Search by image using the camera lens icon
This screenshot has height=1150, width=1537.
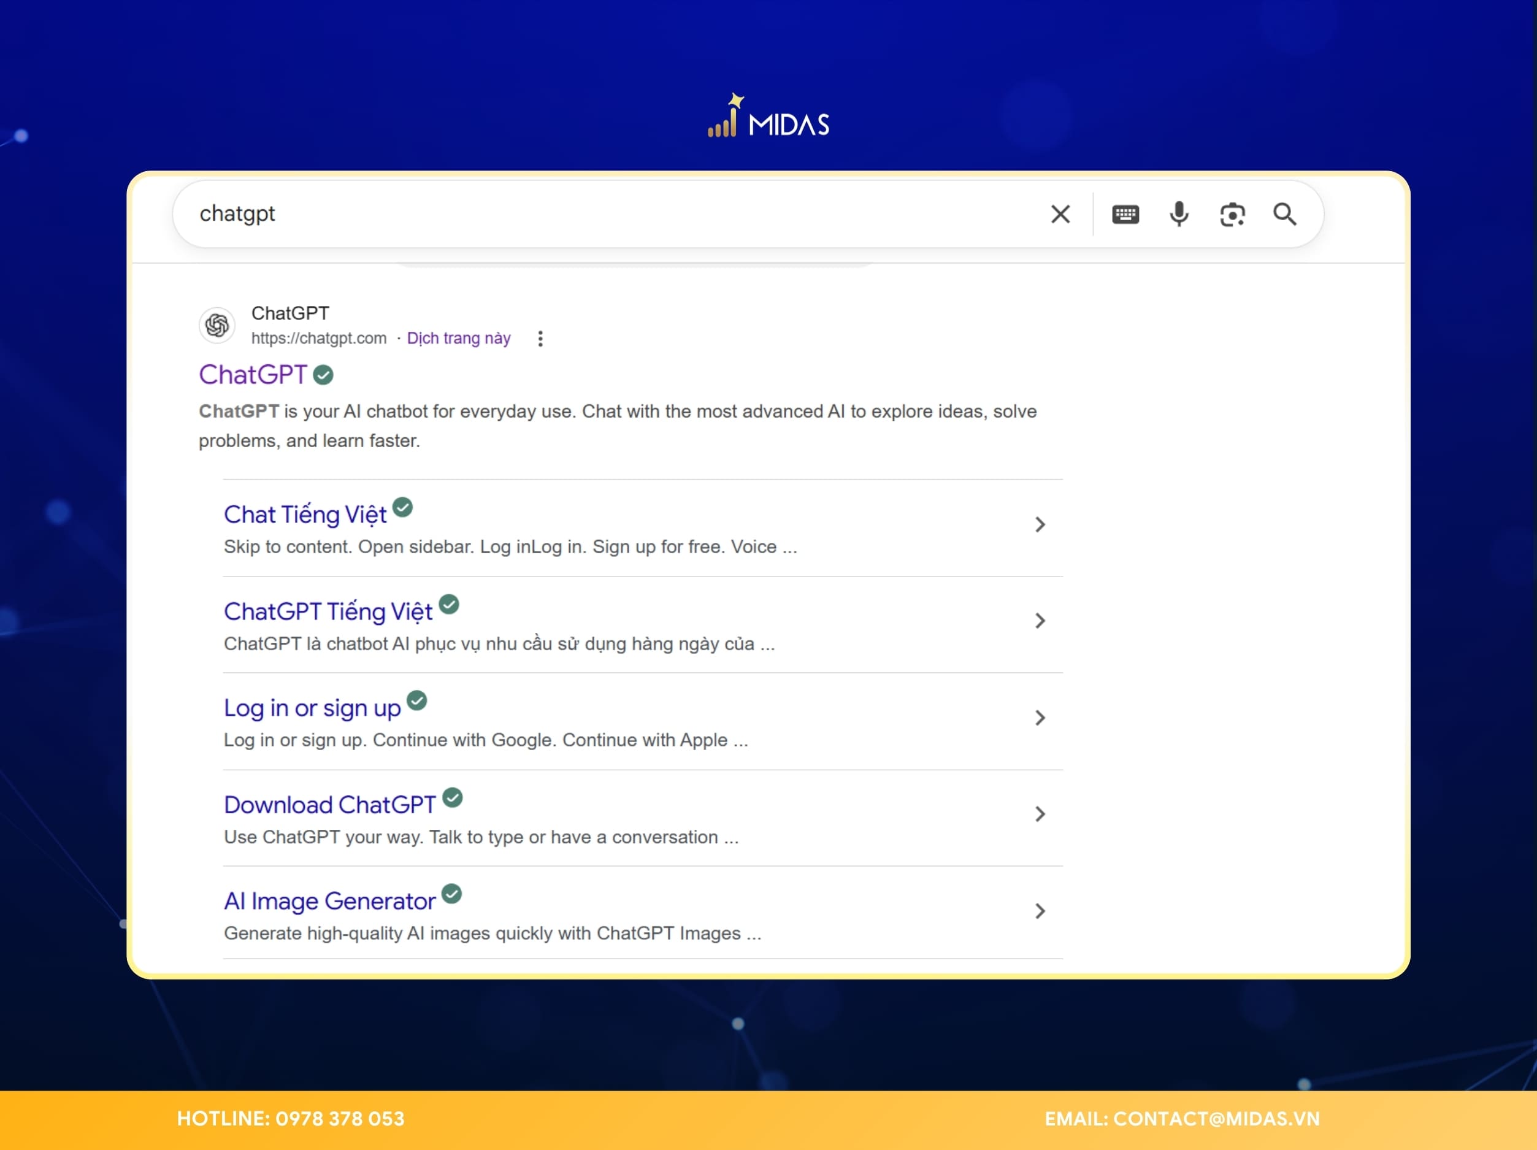click(x=1232, y=215)
